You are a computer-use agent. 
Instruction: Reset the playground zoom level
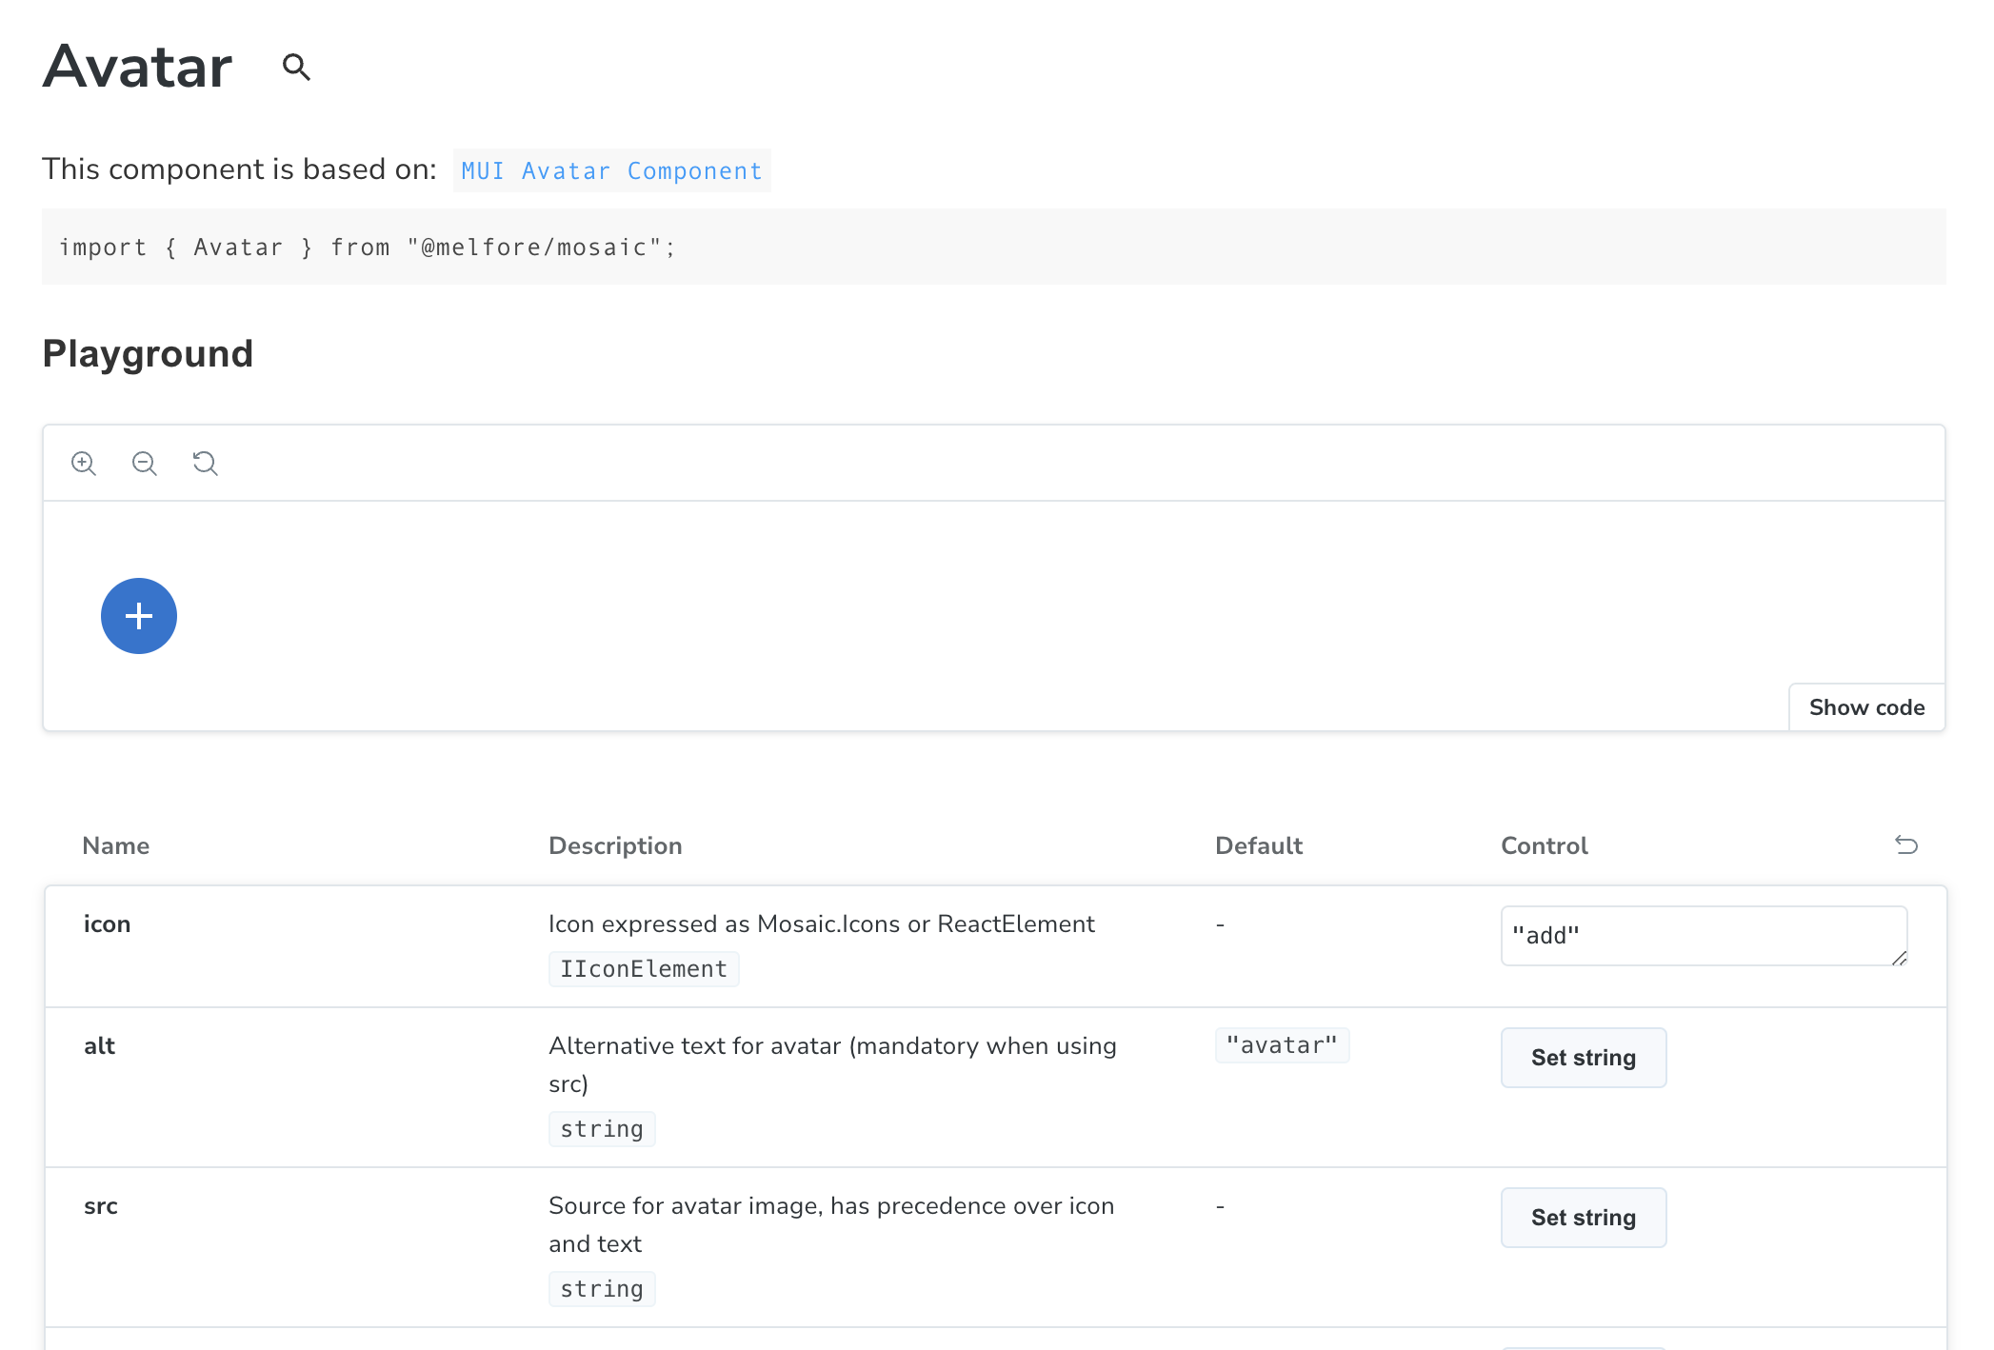205,464
